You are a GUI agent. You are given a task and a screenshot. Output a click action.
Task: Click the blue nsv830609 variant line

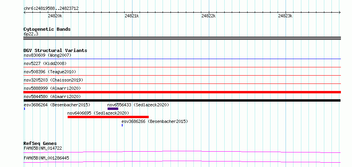(182, 59)
